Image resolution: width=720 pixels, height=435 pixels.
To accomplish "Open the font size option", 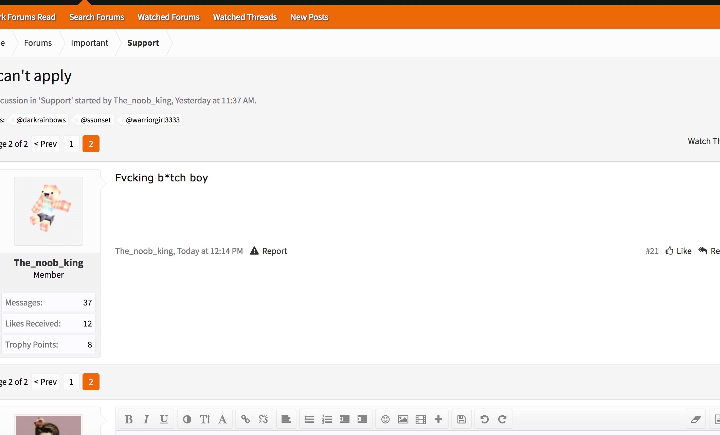I will (x=205, y=419).
